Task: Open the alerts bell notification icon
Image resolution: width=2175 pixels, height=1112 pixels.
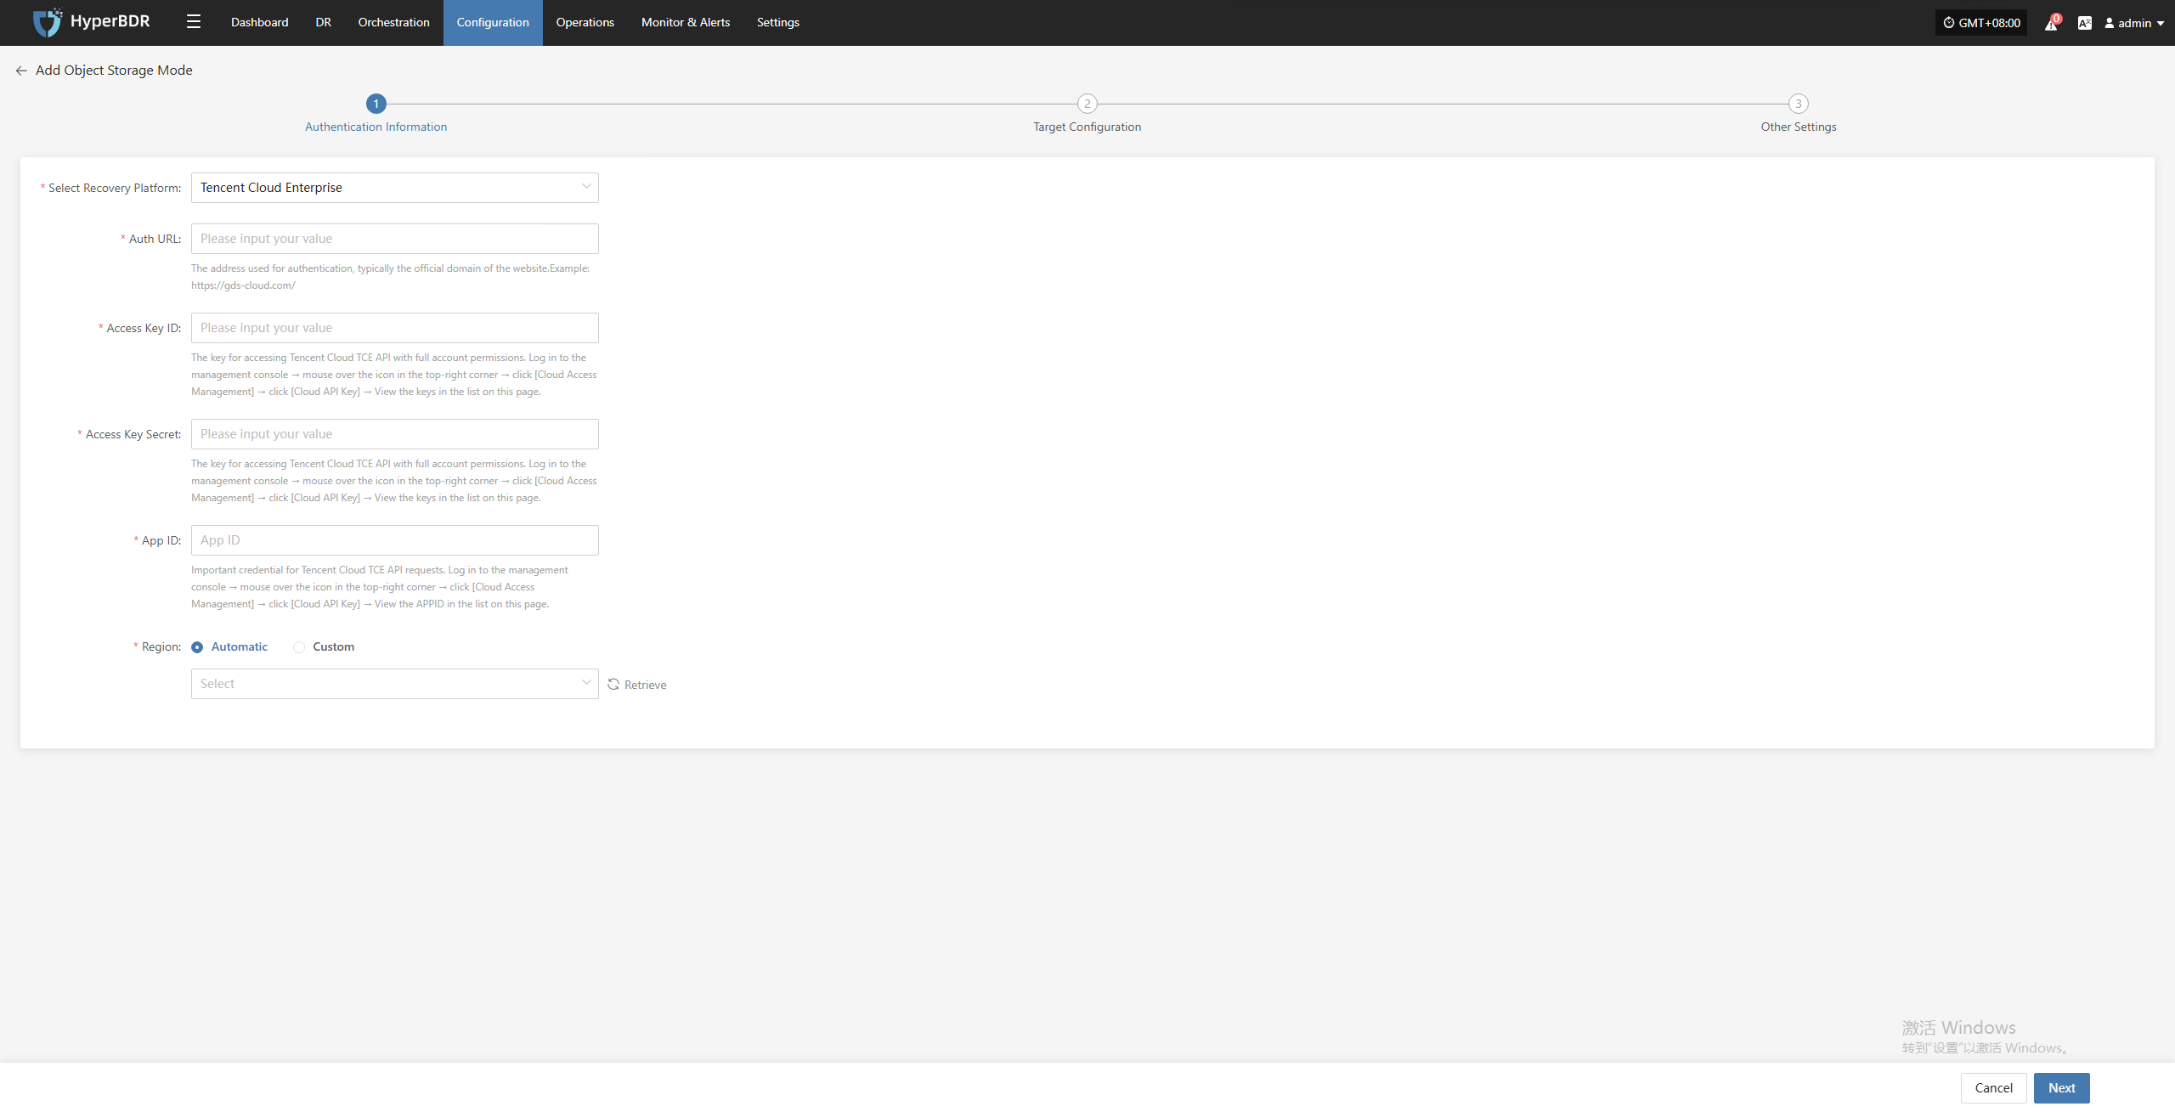Action: pyautogui.click(x=2051, y=23)
